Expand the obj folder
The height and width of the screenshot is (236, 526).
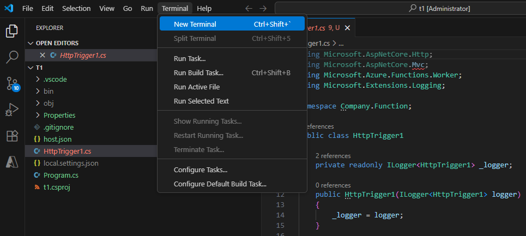(x=49, y=103)
